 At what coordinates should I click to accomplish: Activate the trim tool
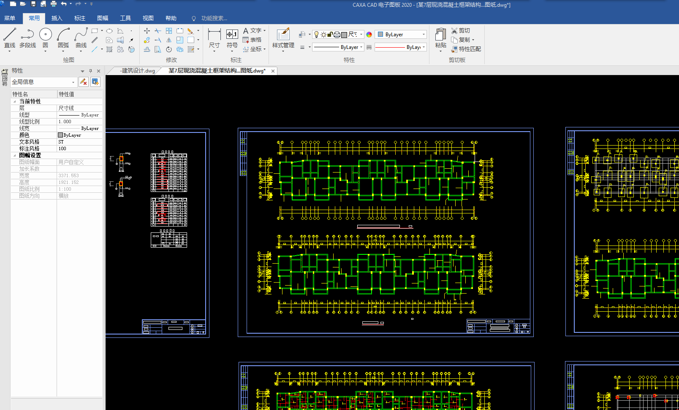click(158, 31)
